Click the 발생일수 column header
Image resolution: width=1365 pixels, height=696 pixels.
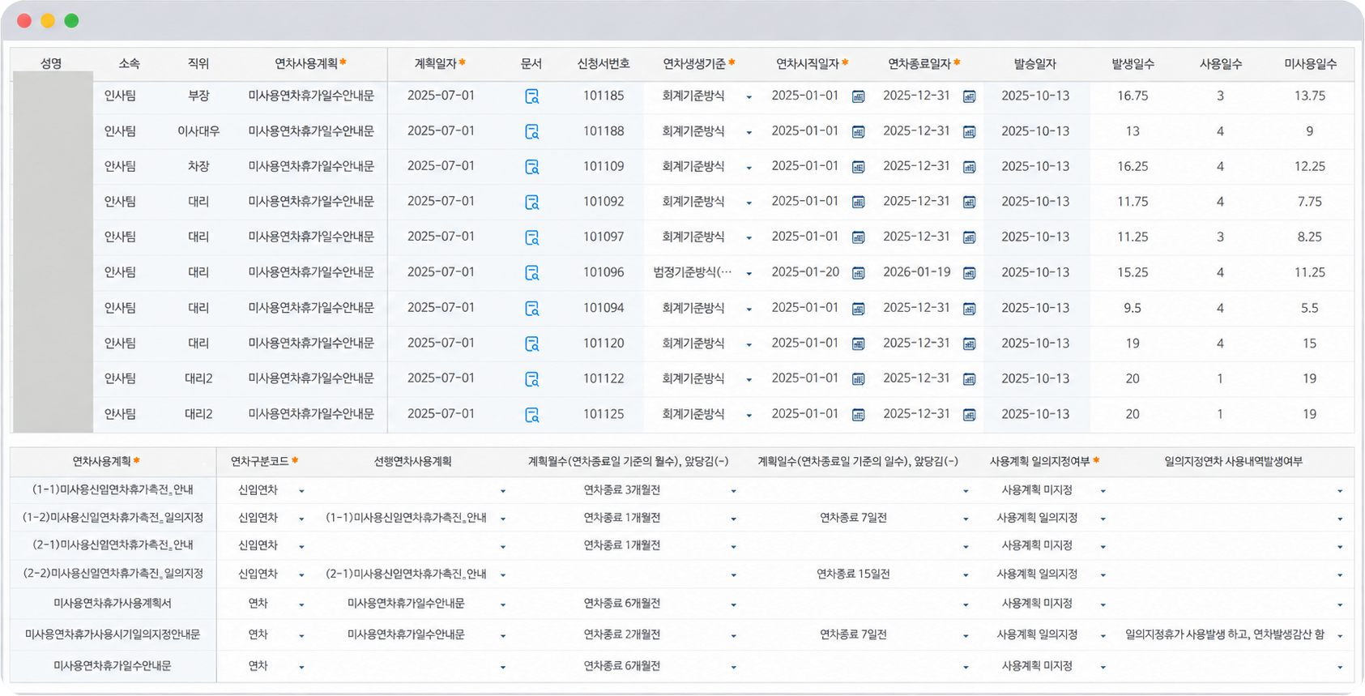tap(1133, 64)
